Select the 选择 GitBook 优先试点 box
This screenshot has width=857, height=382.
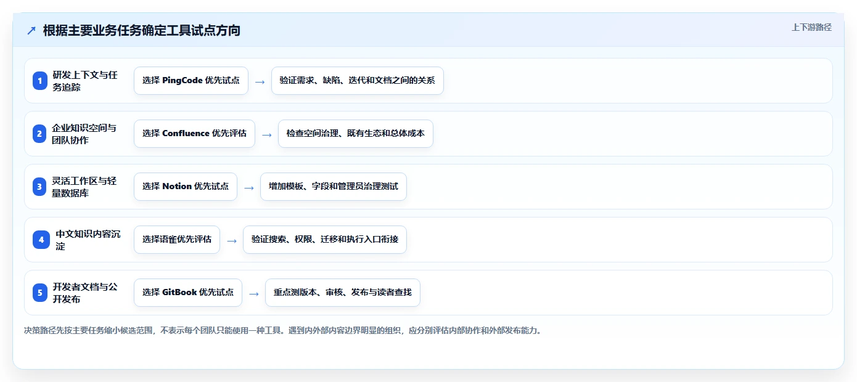coord(188,293)
